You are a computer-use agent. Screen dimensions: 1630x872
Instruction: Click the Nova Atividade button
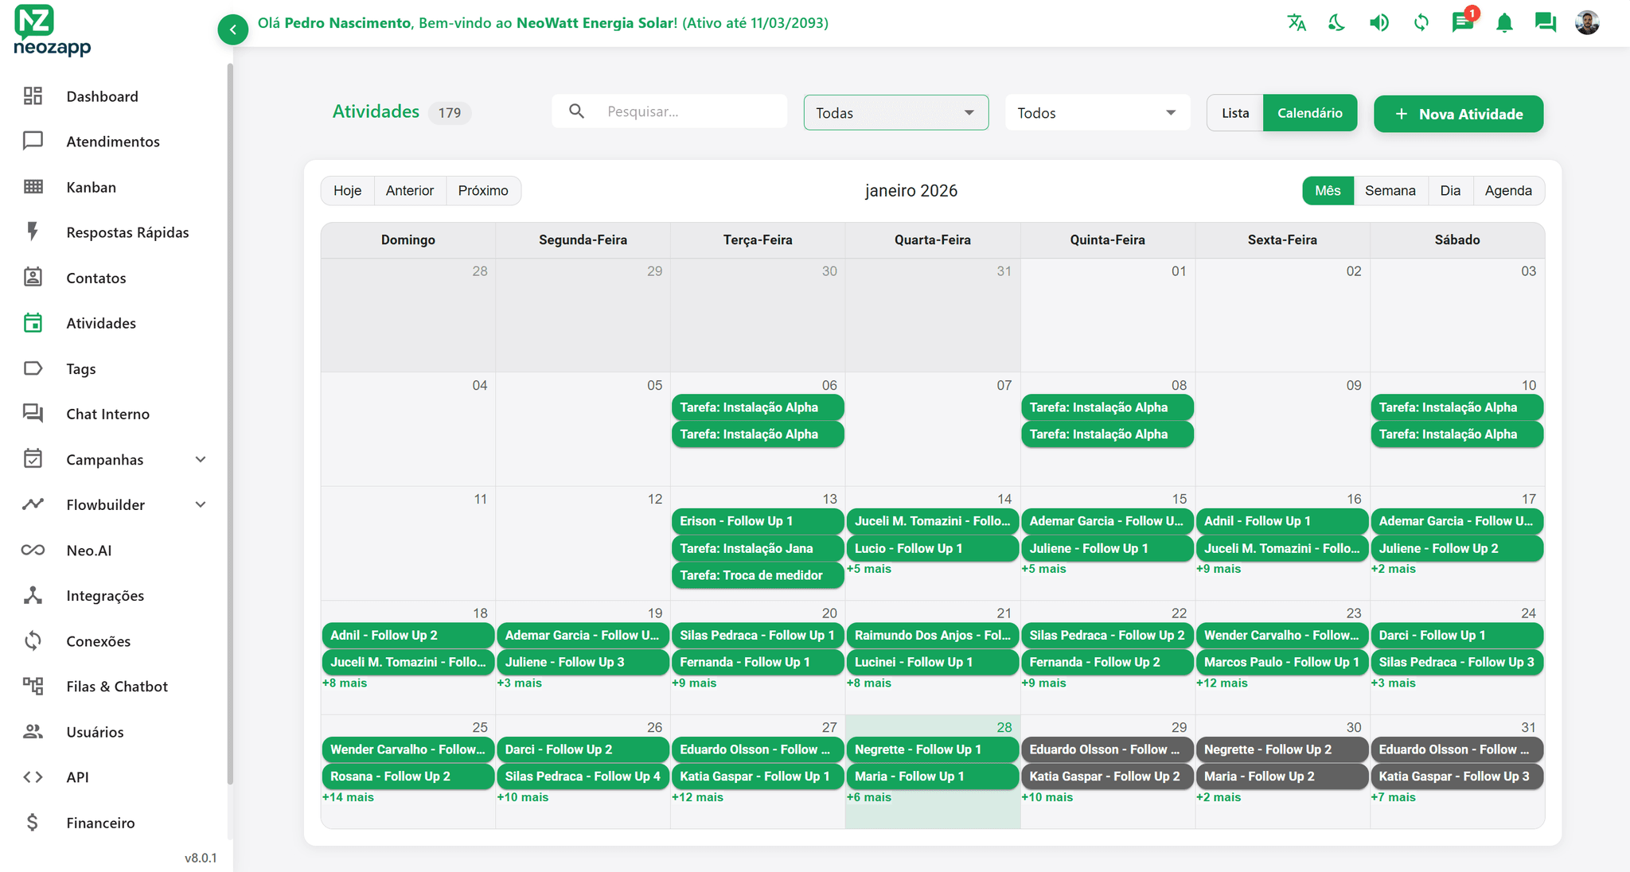[x=1458, y=114]
